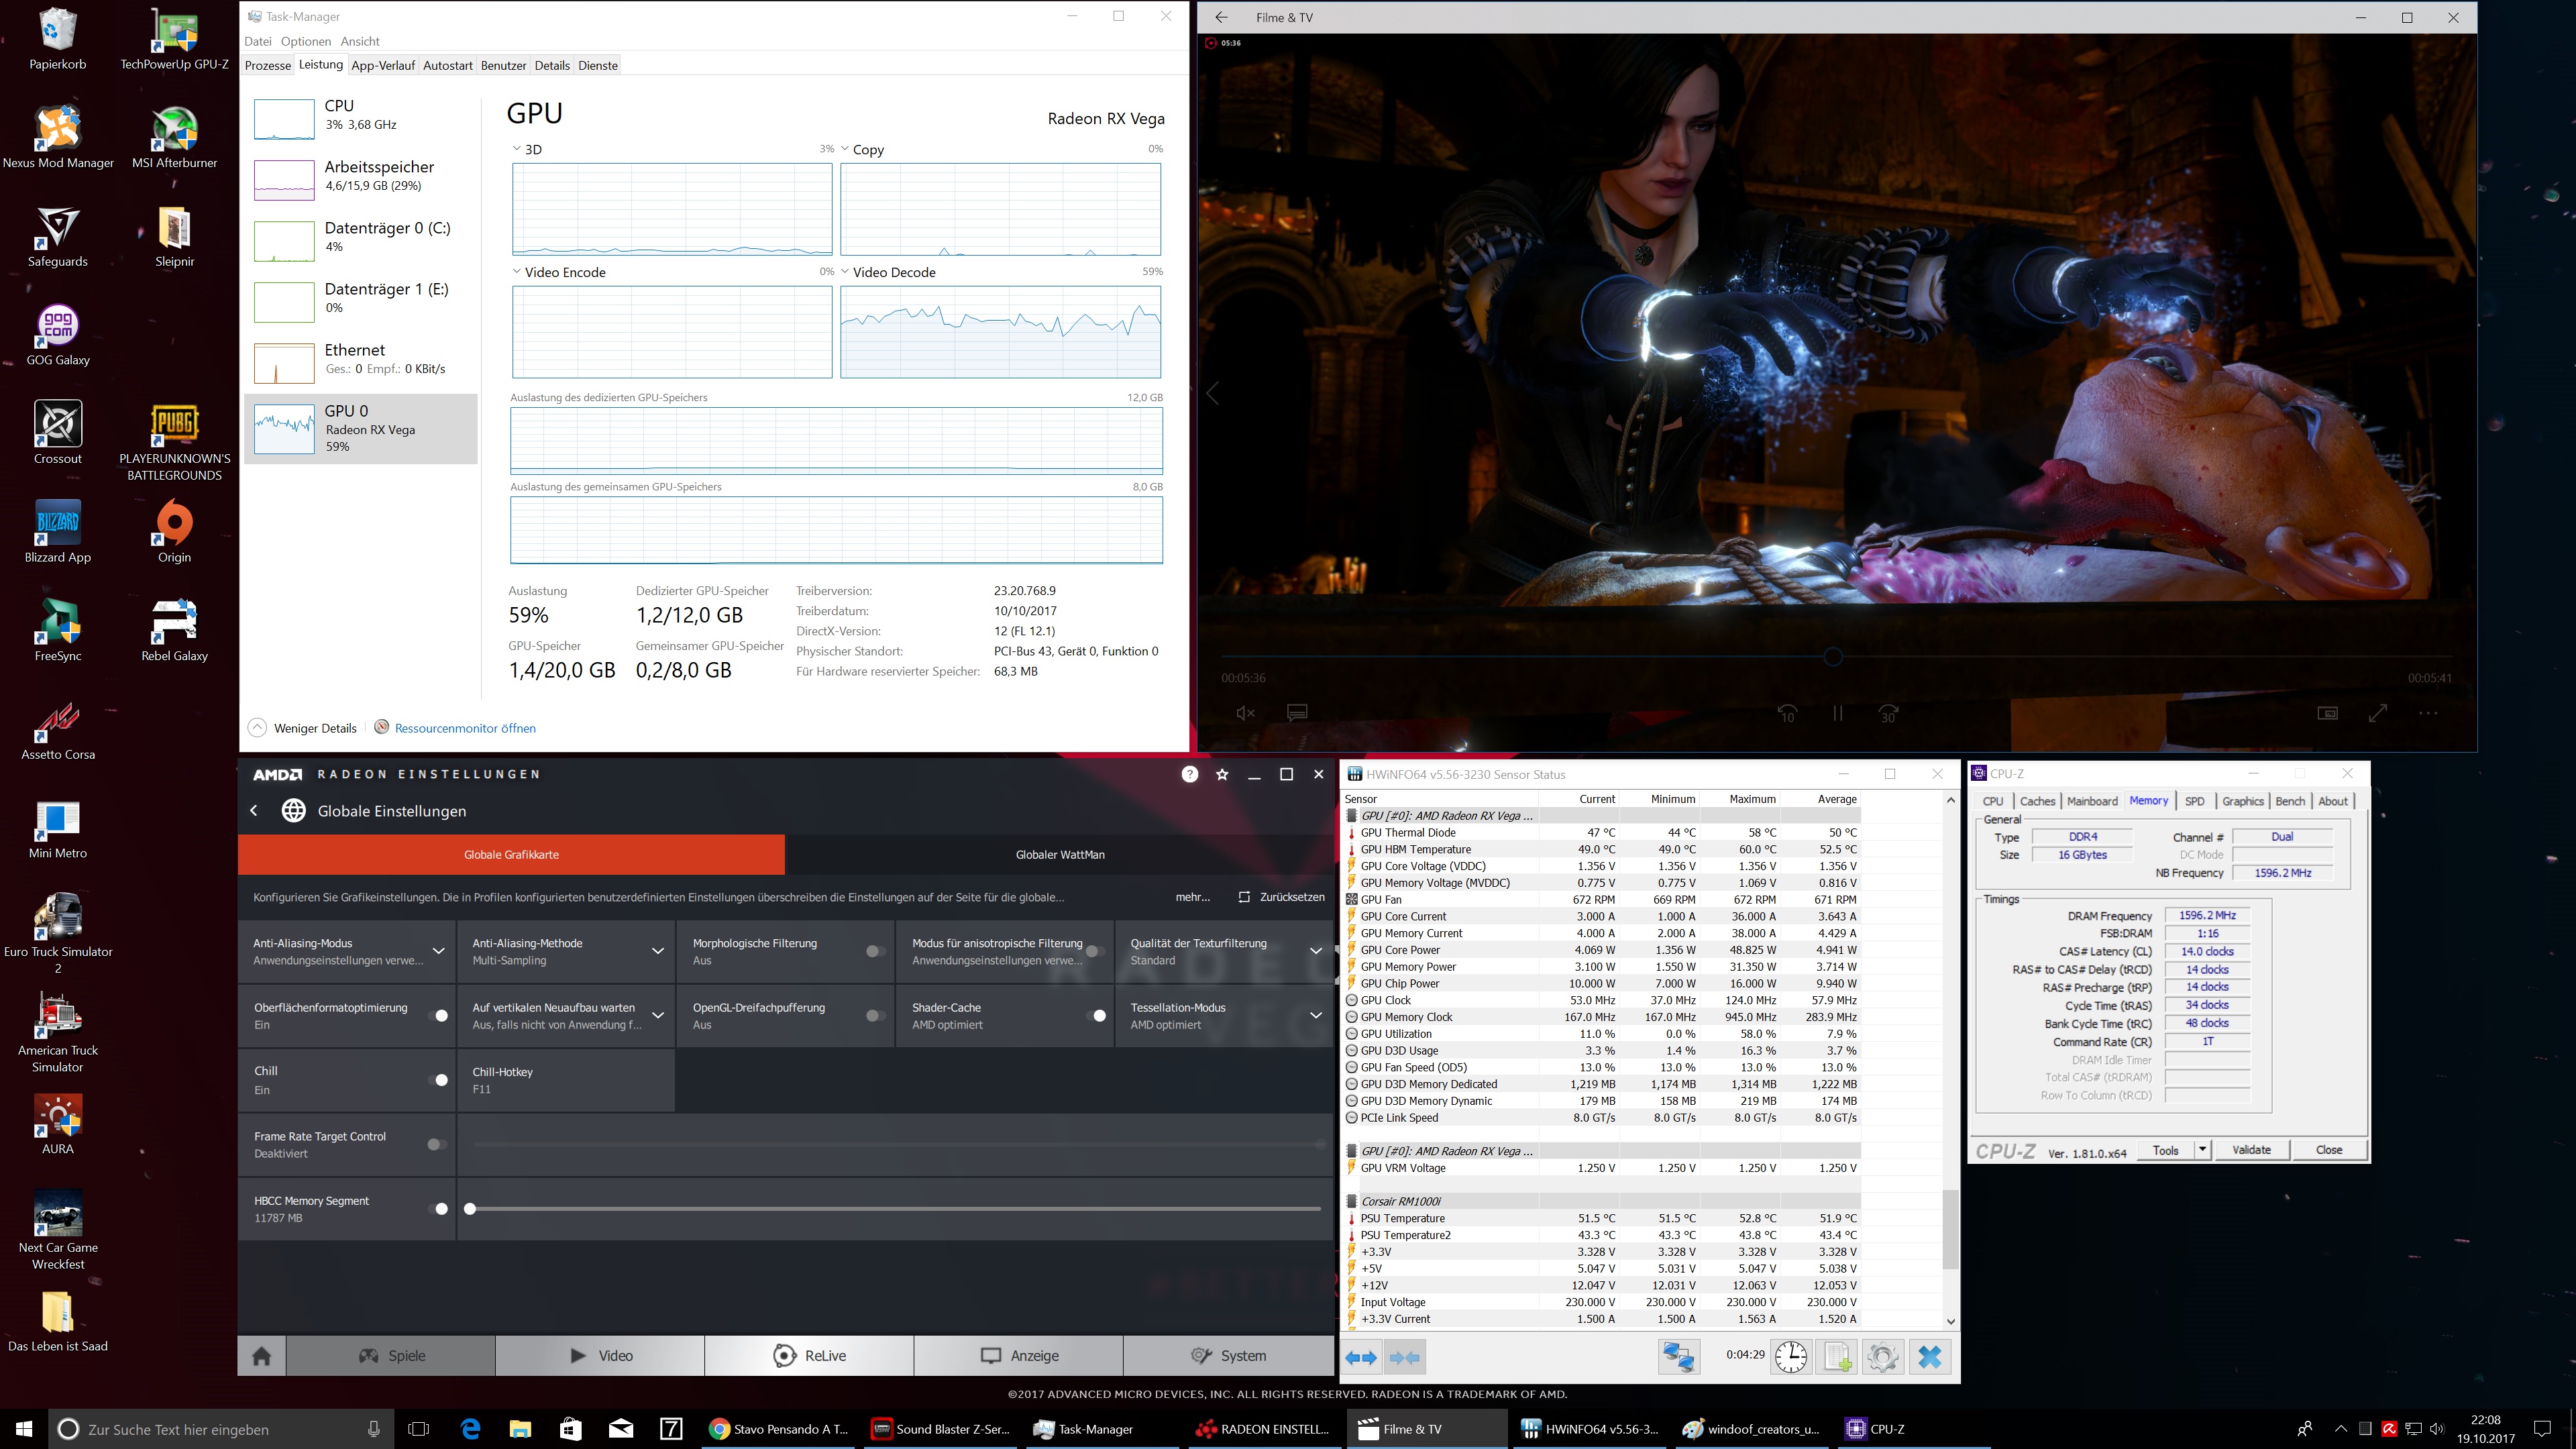Expand Anti-Aliasing-Modus dropdown
Viewport: 2576px width, 1449px height.
pyautogui.click(x=438, y=951)
